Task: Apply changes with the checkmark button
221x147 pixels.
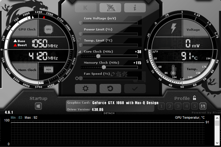Action: pyautogui.click(x=135, y=89)
